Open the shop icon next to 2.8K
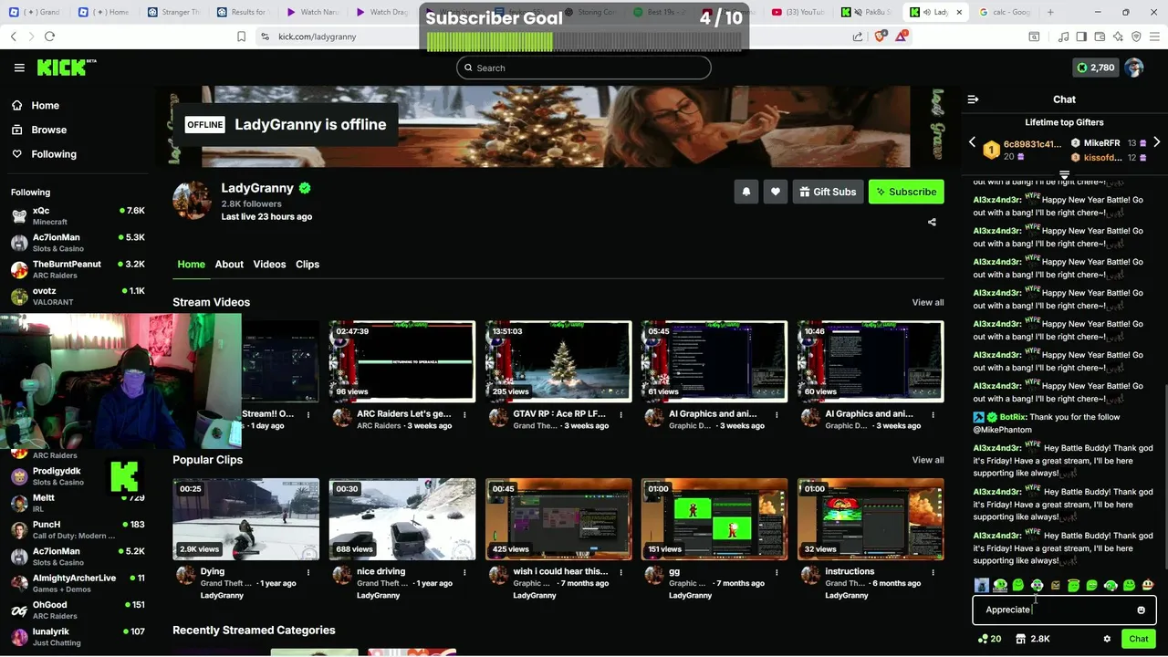Screen dimensions: 1168x657 click(x=1020, y=639)
